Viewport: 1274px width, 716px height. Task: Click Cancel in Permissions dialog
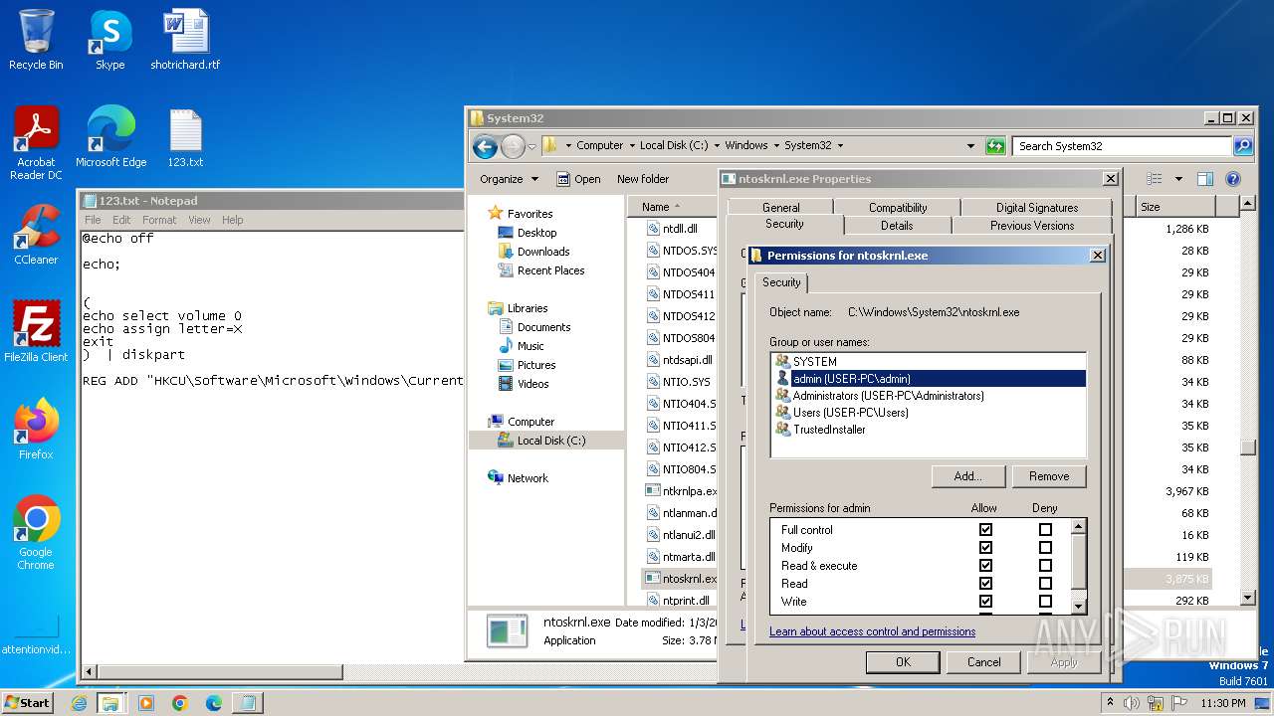[x=983, y=662]
